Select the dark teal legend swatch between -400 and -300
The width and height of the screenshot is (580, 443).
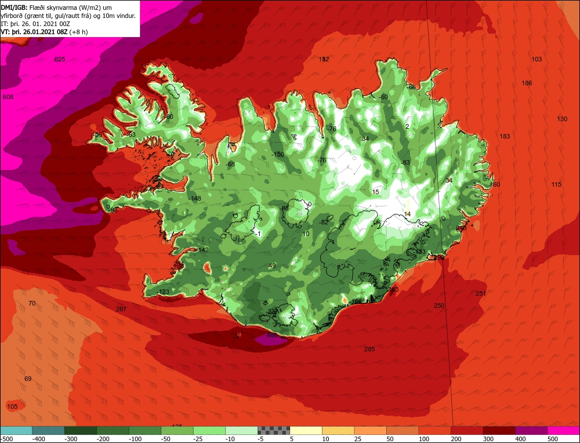49,430
